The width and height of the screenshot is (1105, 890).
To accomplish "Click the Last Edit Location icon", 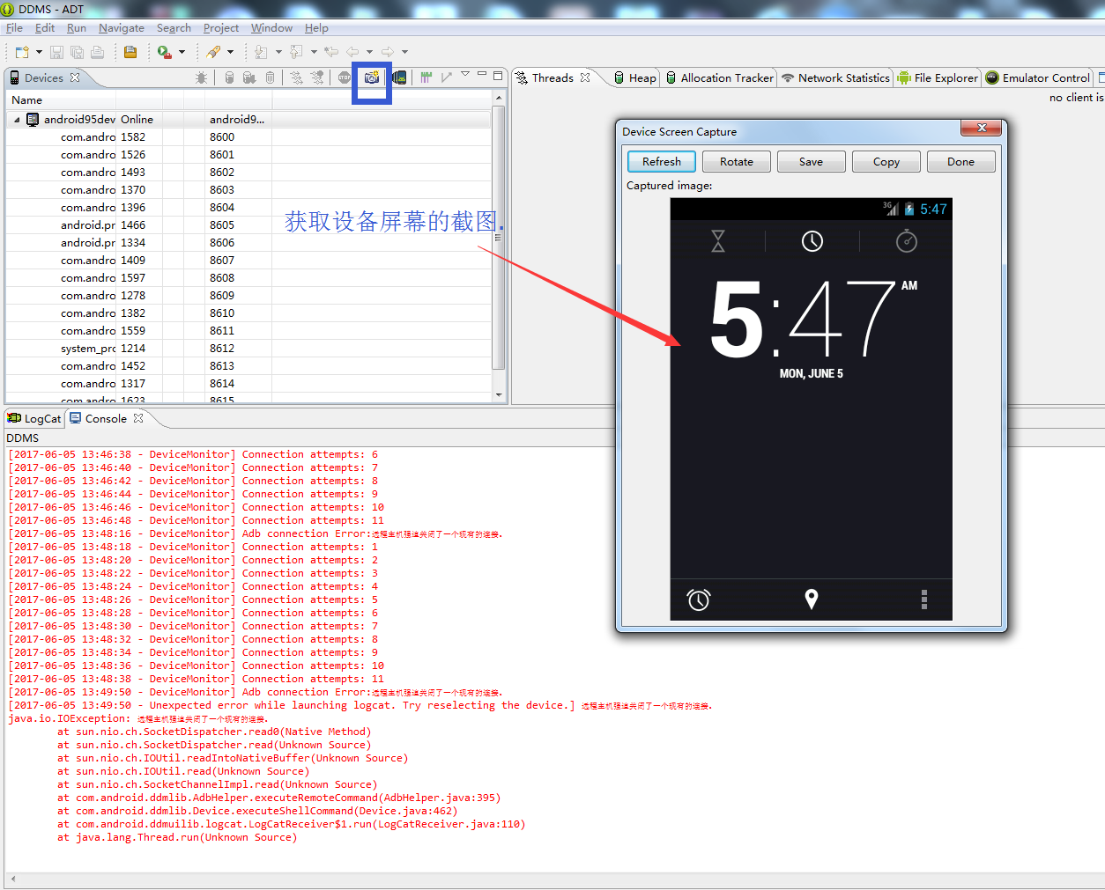I will 331,52.
